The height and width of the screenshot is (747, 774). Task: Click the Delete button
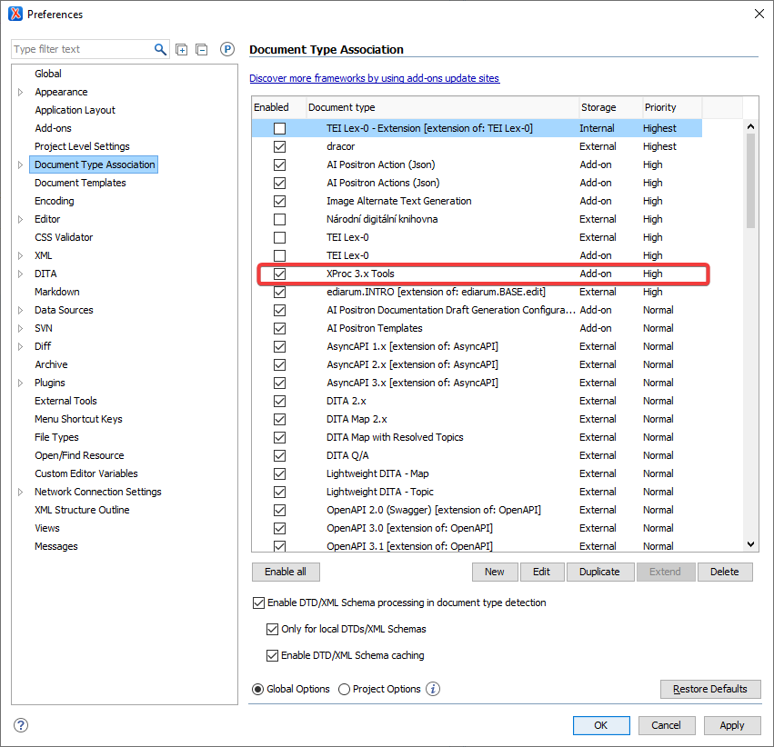(x=725, y=572)
